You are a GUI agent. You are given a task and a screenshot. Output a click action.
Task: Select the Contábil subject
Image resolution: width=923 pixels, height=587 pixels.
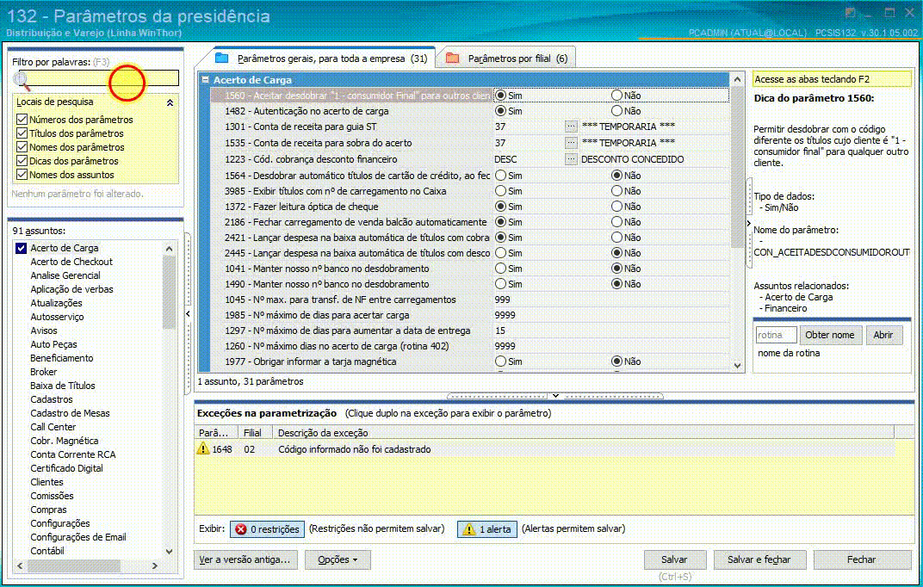[x=47, y=551]
